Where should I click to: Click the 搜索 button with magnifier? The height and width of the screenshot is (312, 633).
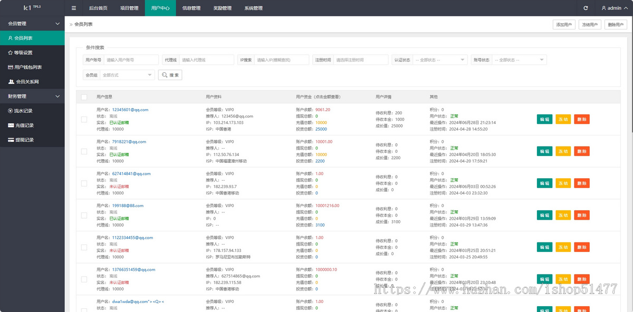pyautogui.click(x=170, y=75)
